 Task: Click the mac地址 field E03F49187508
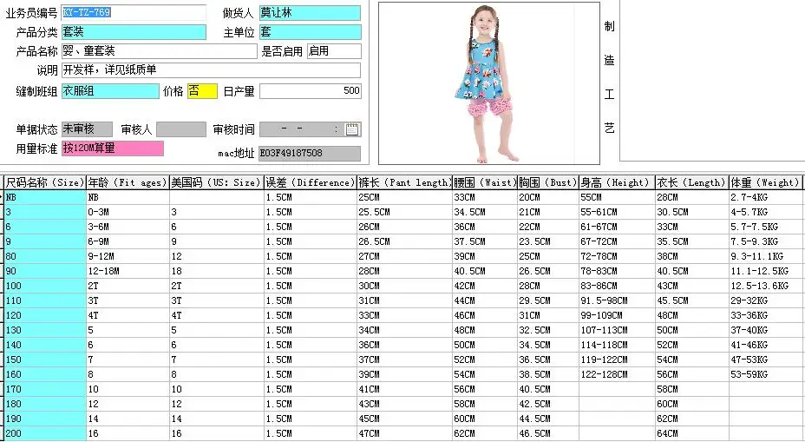point(310,153)
